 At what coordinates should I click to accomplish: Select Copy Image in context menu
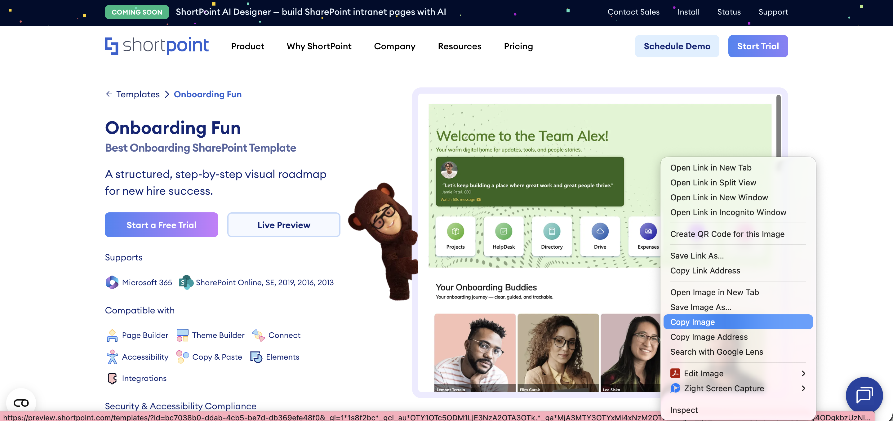tap(738, 322)
